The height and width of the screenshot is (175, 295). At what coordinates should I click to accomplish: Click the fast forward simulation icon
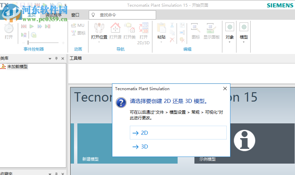tap(39, 26)
